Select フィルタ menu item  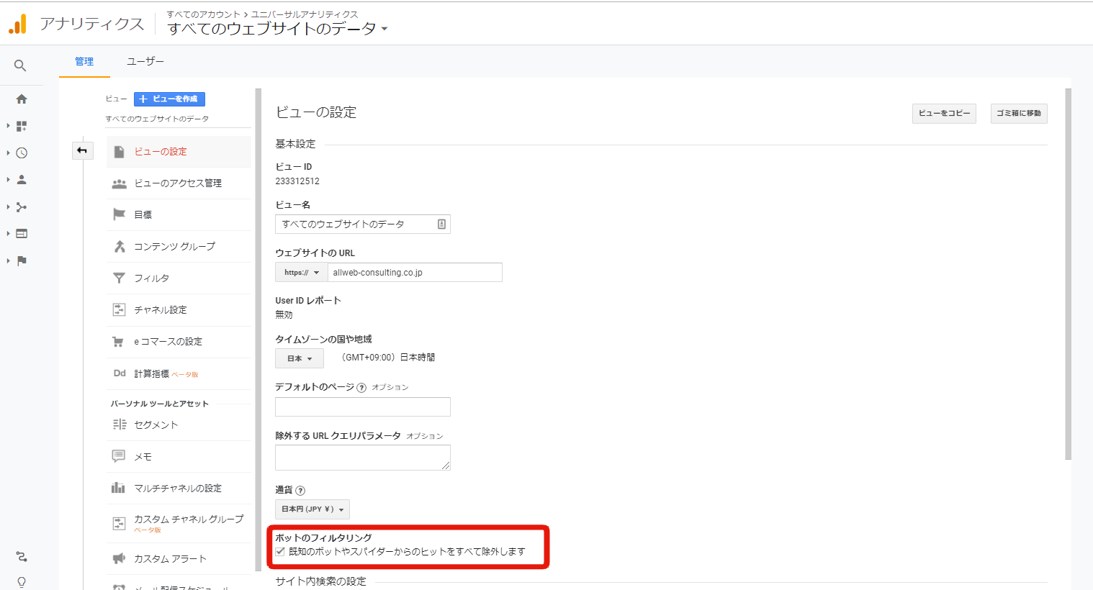[x=179, y=278]
